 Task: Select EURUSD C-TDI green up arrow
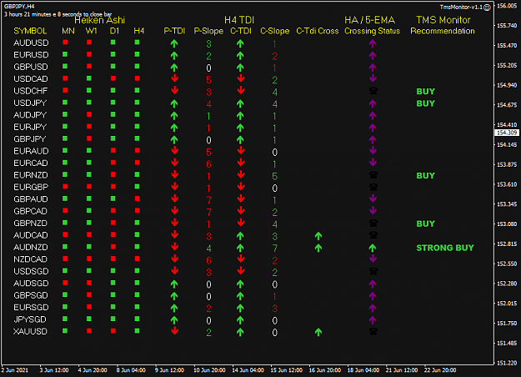tap(240, 55)
